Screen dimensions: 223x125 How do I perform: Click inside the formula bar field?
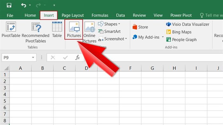click(x=154, y=58)
